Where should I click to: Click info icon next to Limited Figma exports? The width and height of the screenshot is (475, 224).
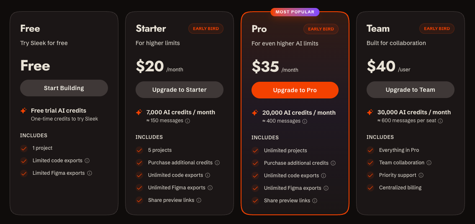pos(90,173)
